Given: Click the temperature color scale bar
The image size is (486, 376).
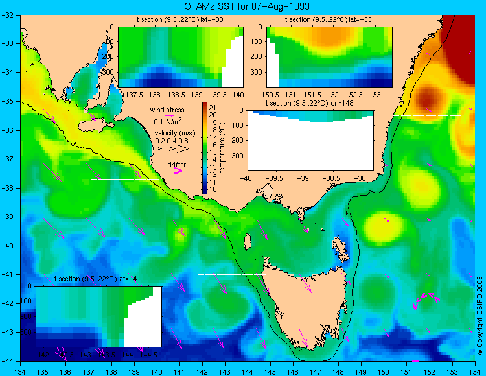Looking at the screenshot, I should pos(205,148).
